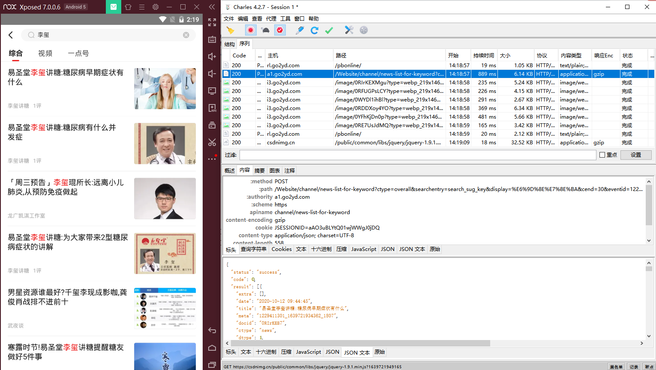This screenshot has height=370, width=656.
Task: Open the 编辑 menu in Charles
Action: pos(243,18)
